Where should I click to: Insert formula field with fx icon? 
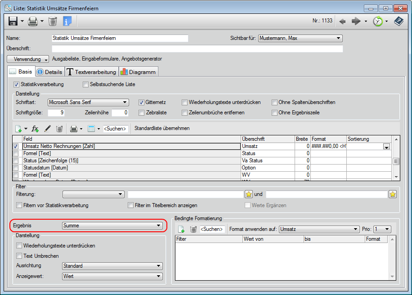36,129
